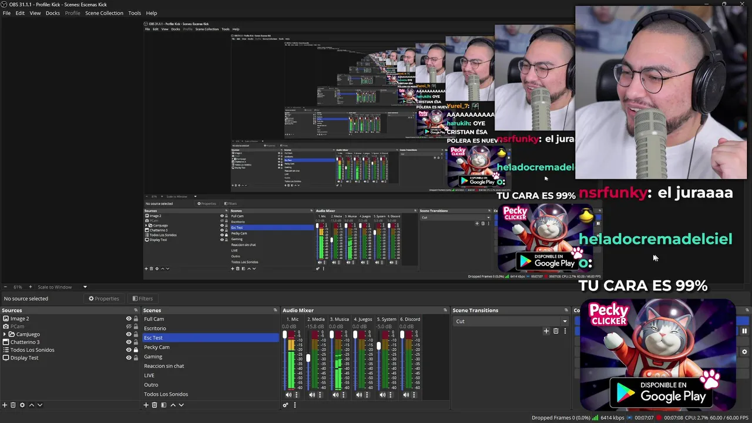The height and width of the screenshot is (423, 752).
Task: Zoom in preview with plus icon
Action: point(31,287)
